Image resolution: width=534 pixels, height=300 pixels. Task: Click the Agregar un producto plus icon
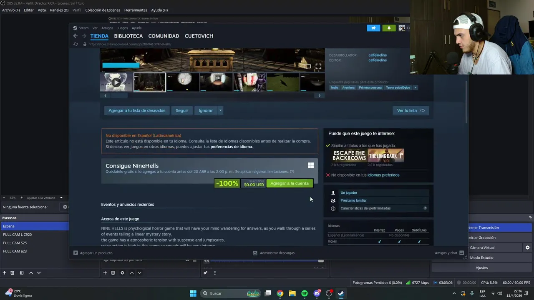tap(76, 253)
